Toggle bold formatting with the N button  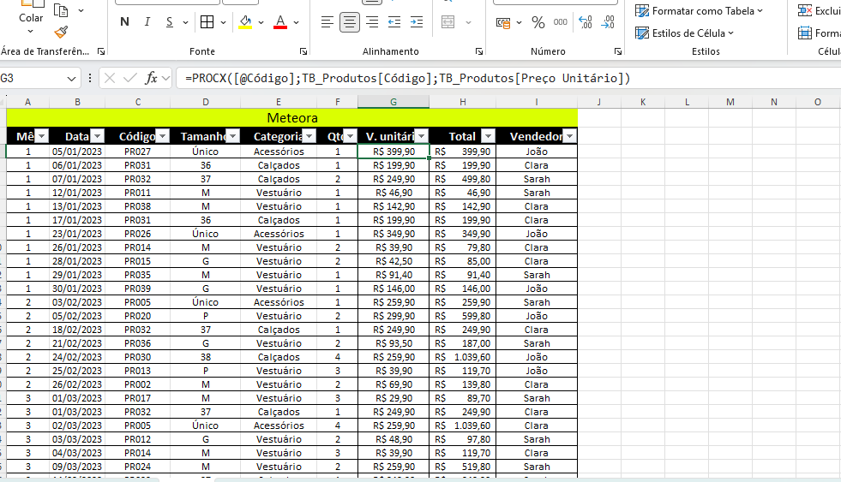click(124, 22)
